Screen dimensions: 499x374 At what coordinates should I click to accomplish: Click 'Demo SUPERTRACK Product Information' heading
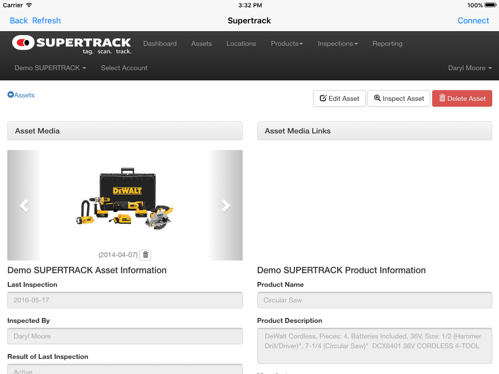[x=342, y=270]
